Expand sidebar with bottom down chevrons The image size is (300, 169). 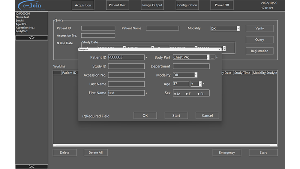31,167
